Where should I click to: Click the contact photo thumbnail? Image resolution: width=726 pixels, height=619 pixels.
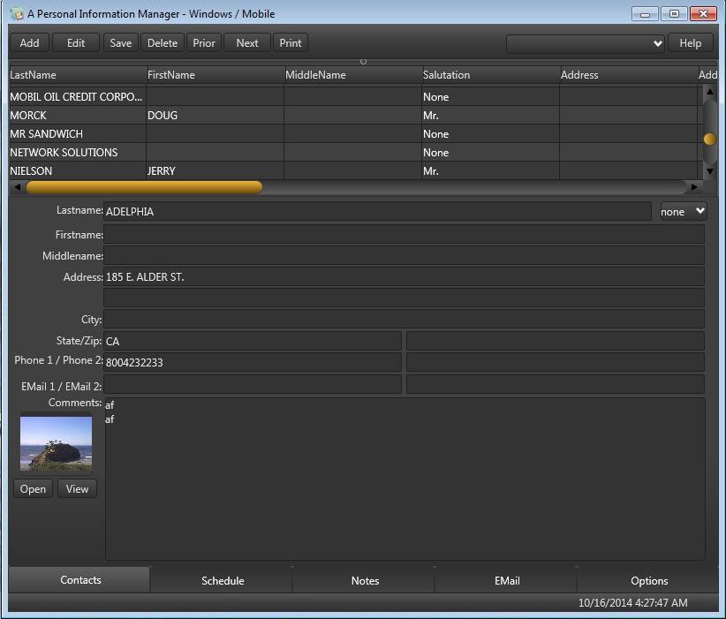(x=56, y=444)
